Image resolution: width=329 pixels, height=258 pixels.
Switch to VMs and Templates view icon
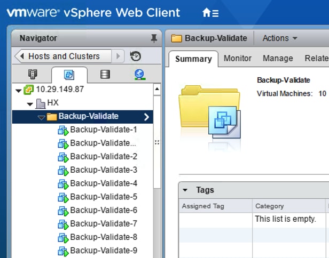click(x=69, y=75)
